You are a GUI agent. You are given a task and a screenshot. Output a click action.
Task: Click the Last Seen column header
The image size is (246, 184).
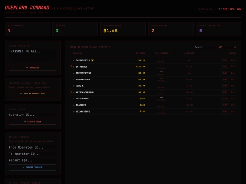point(189,53)
